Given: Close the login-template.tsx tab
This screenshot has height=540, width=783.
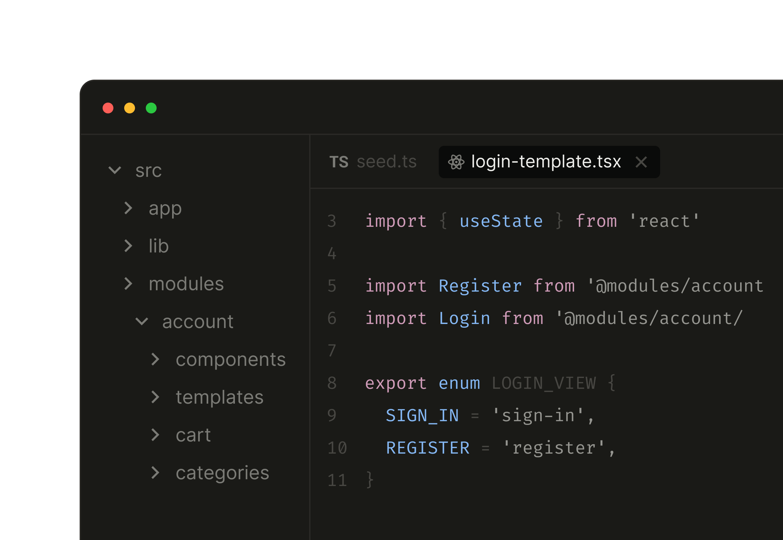Looking at the screenshot, I should (641, 162).
